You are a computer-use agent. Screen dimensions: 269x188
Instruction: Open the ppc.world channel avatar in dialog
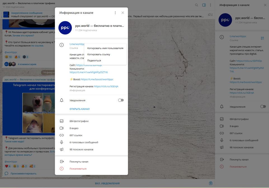tap(65, 28)
